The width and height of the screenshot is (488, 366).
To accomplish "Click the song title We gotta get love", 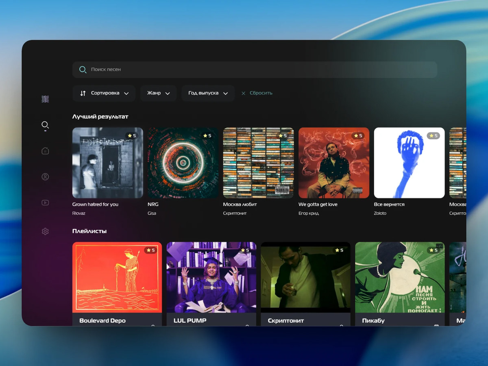I will click(x=318, y=205).
